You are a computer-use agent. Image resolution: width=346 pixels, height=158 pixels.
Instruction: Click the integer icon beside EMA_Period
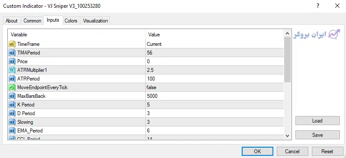pos(12,131)
